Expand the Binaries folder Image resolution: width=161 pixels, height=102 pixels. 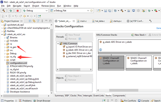tap(5, 38)
